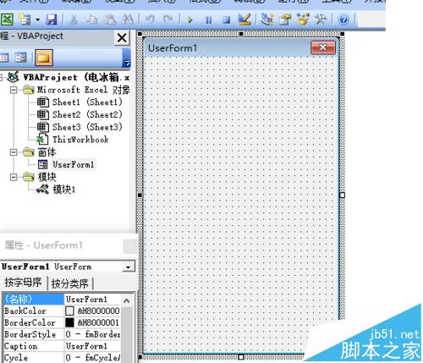Image resolution: width=423 pixels, height=363 pixels.
Task: Open the Properties Window toolbar icon
Action: tap(285, 19)
